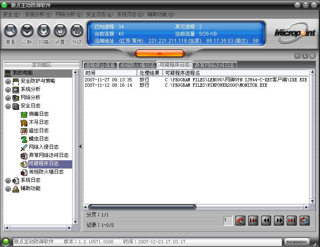Viewport: 320px width, 247px height.
Task: Jump to the first page of records
Action: coord(253,221)
